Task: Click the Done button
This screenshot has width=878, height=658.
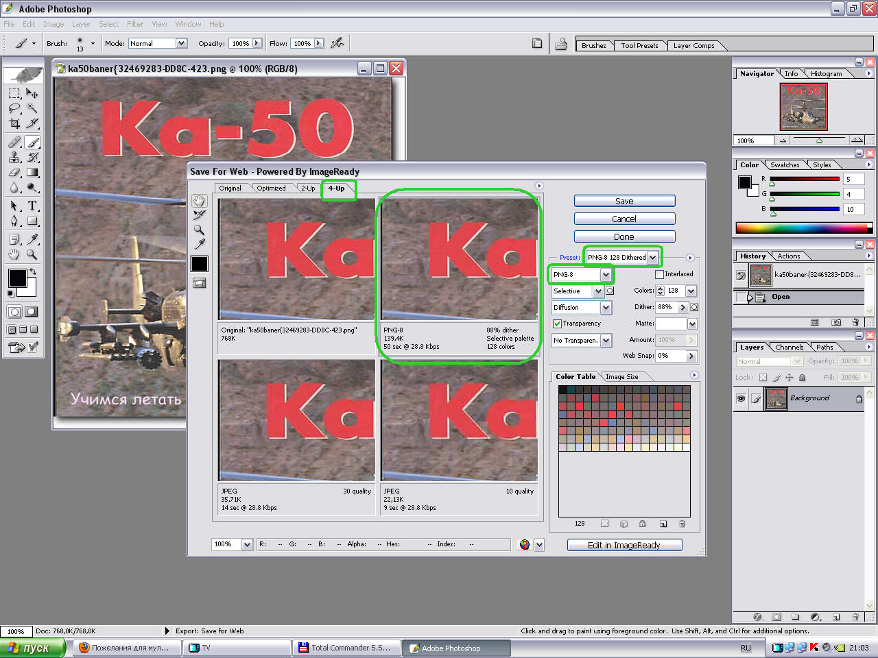Action: click(624, 236)
